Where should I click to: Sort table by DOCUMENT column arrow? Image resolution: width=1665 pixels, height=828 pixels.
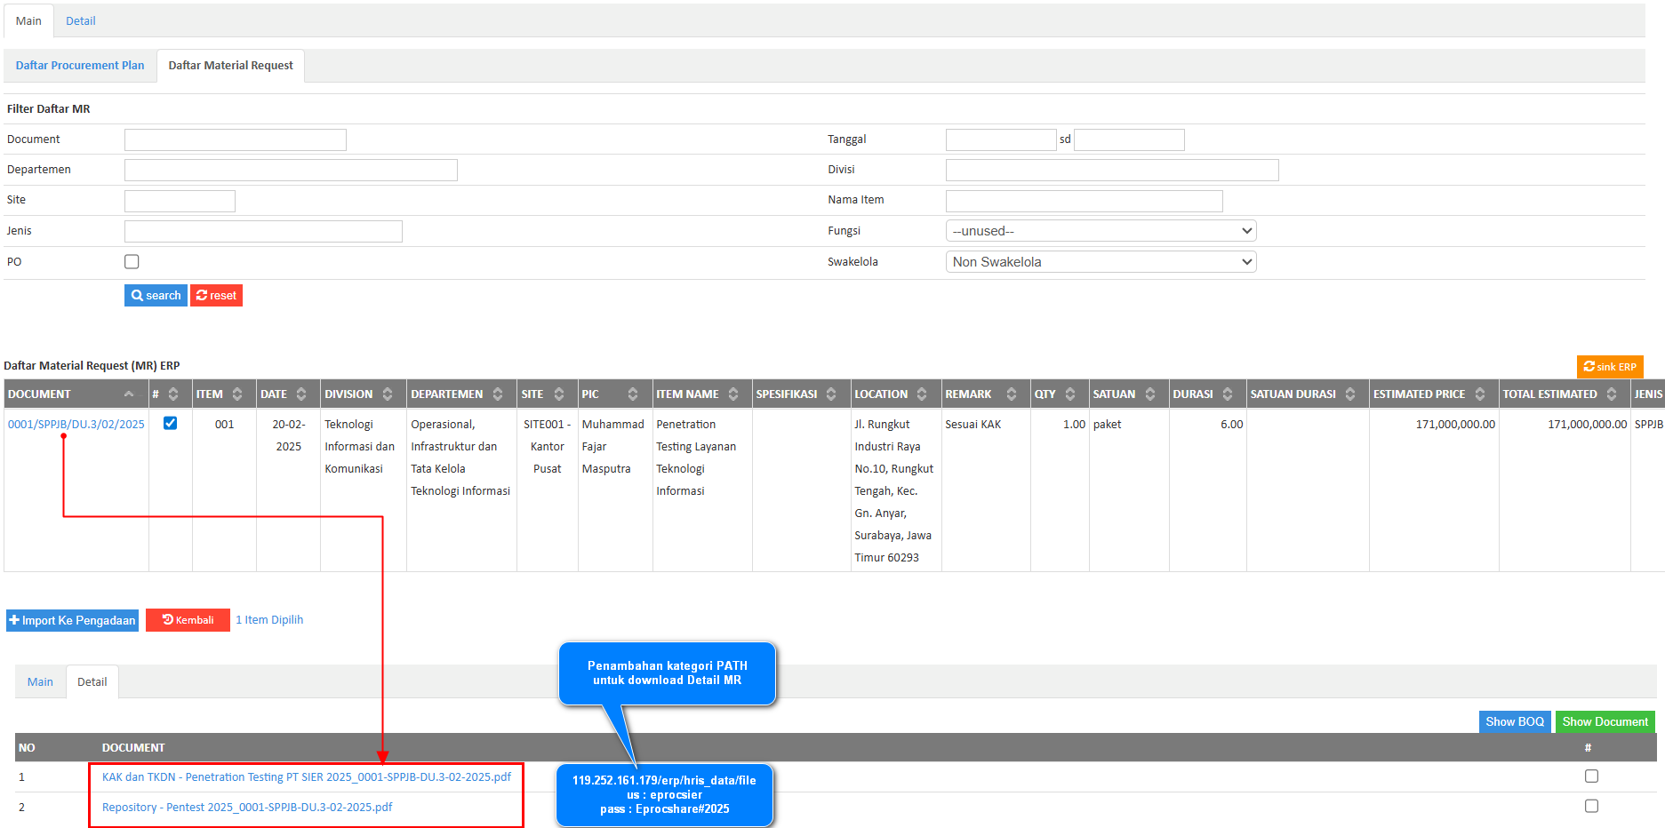pos(129,394)
